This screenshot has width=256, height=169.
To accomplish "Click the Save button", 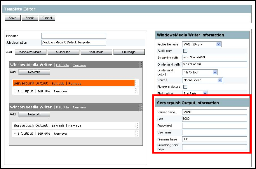I will [x=13, y=18].
